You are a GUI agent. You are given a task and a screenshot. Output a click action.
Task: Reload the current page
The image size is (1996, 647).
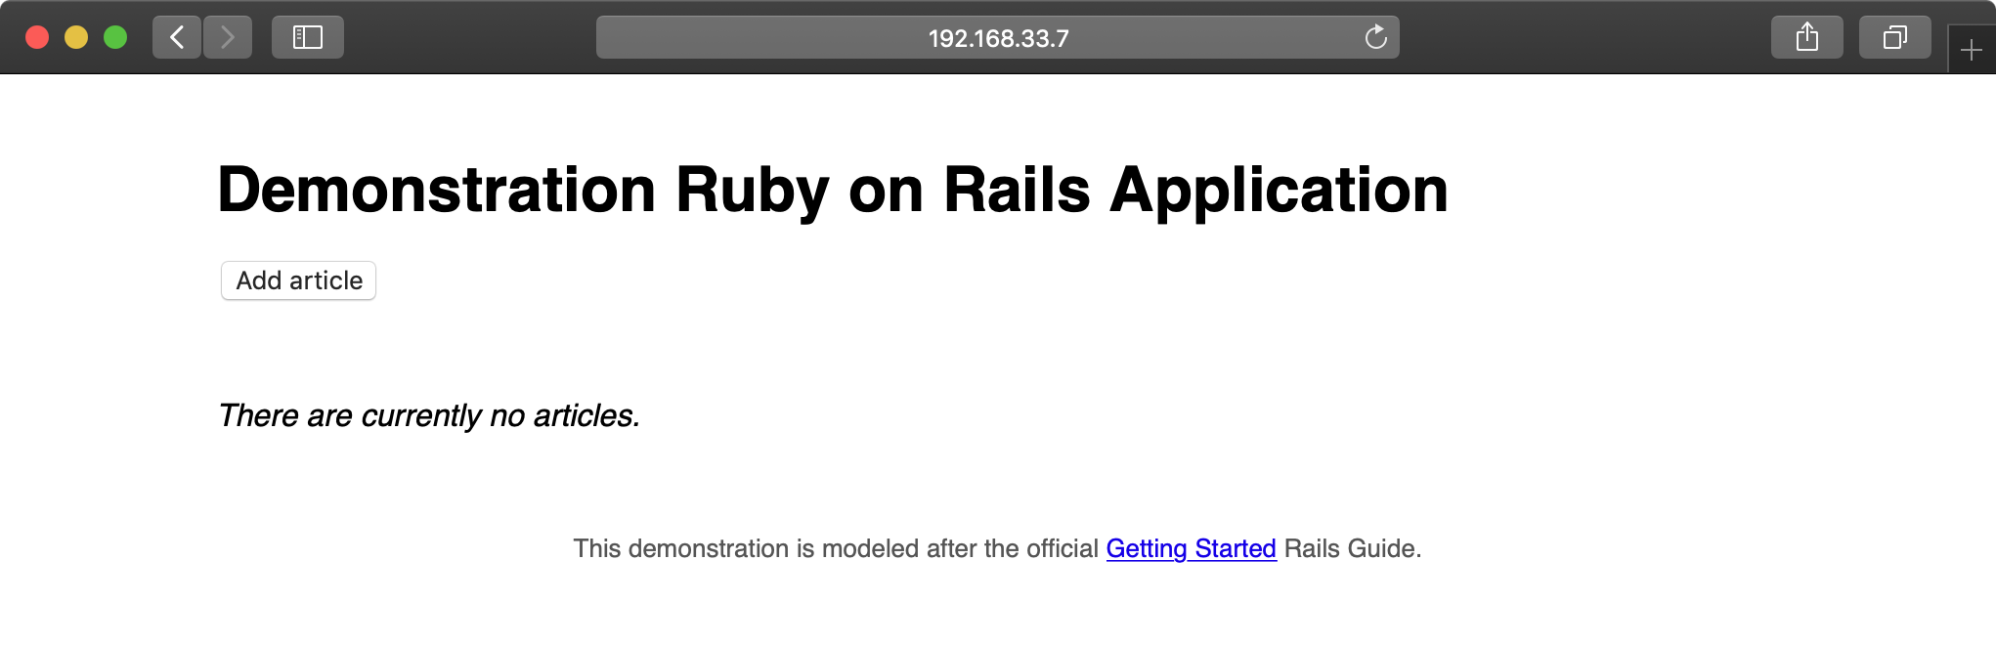1375,38
